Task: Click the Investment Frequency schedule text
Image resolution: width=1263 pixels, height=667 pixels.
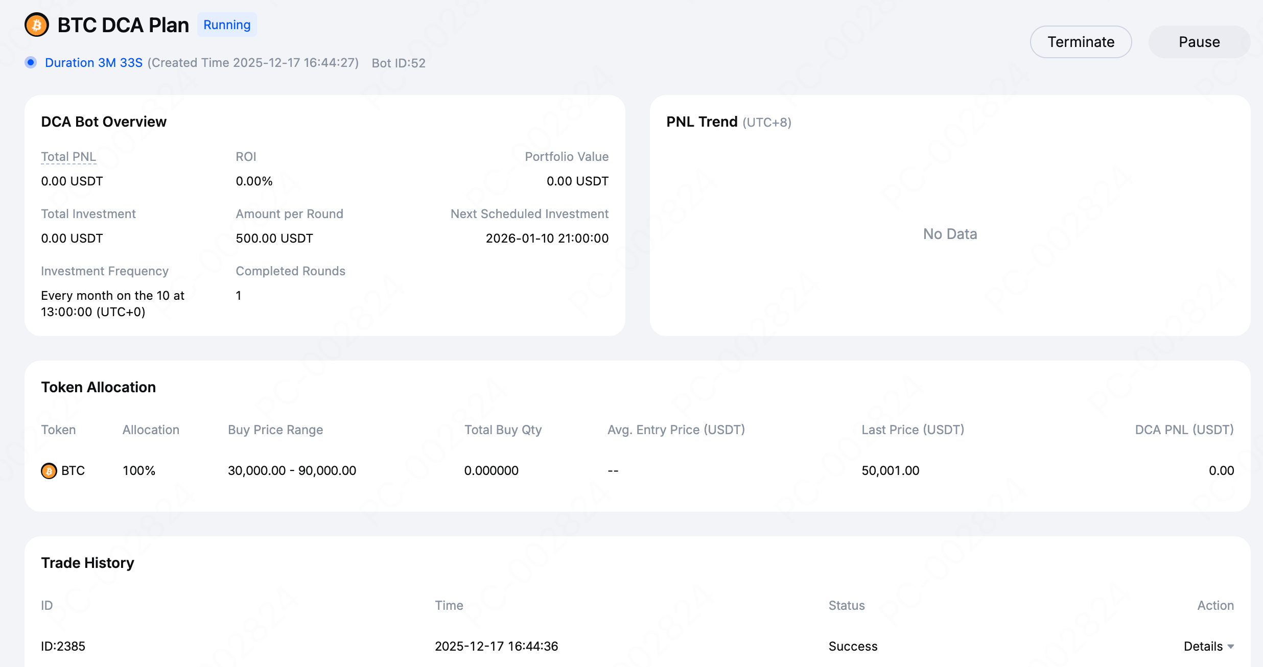Action: tap(112, 304)
